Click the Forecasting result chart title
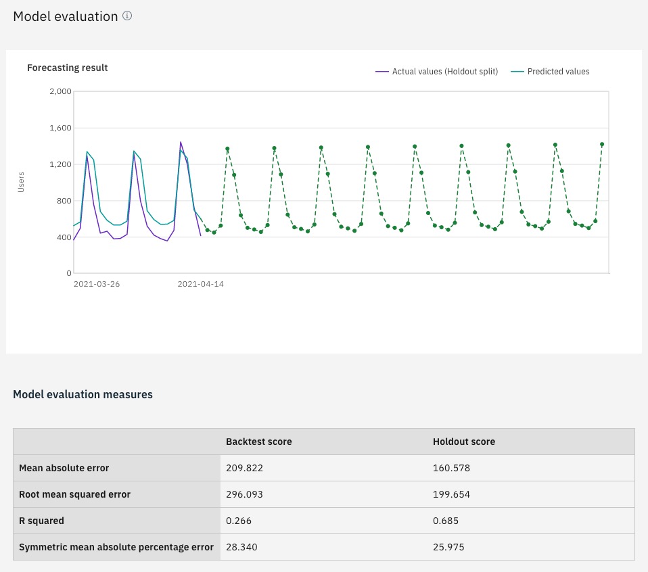648x572 pixels. pyautogui.click(x=68, y=68)
